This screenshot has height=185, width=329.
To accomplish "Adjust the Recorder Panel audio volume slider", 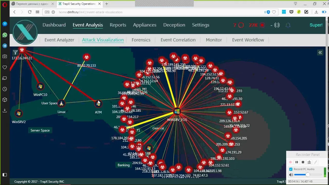I will coord(308,175).
